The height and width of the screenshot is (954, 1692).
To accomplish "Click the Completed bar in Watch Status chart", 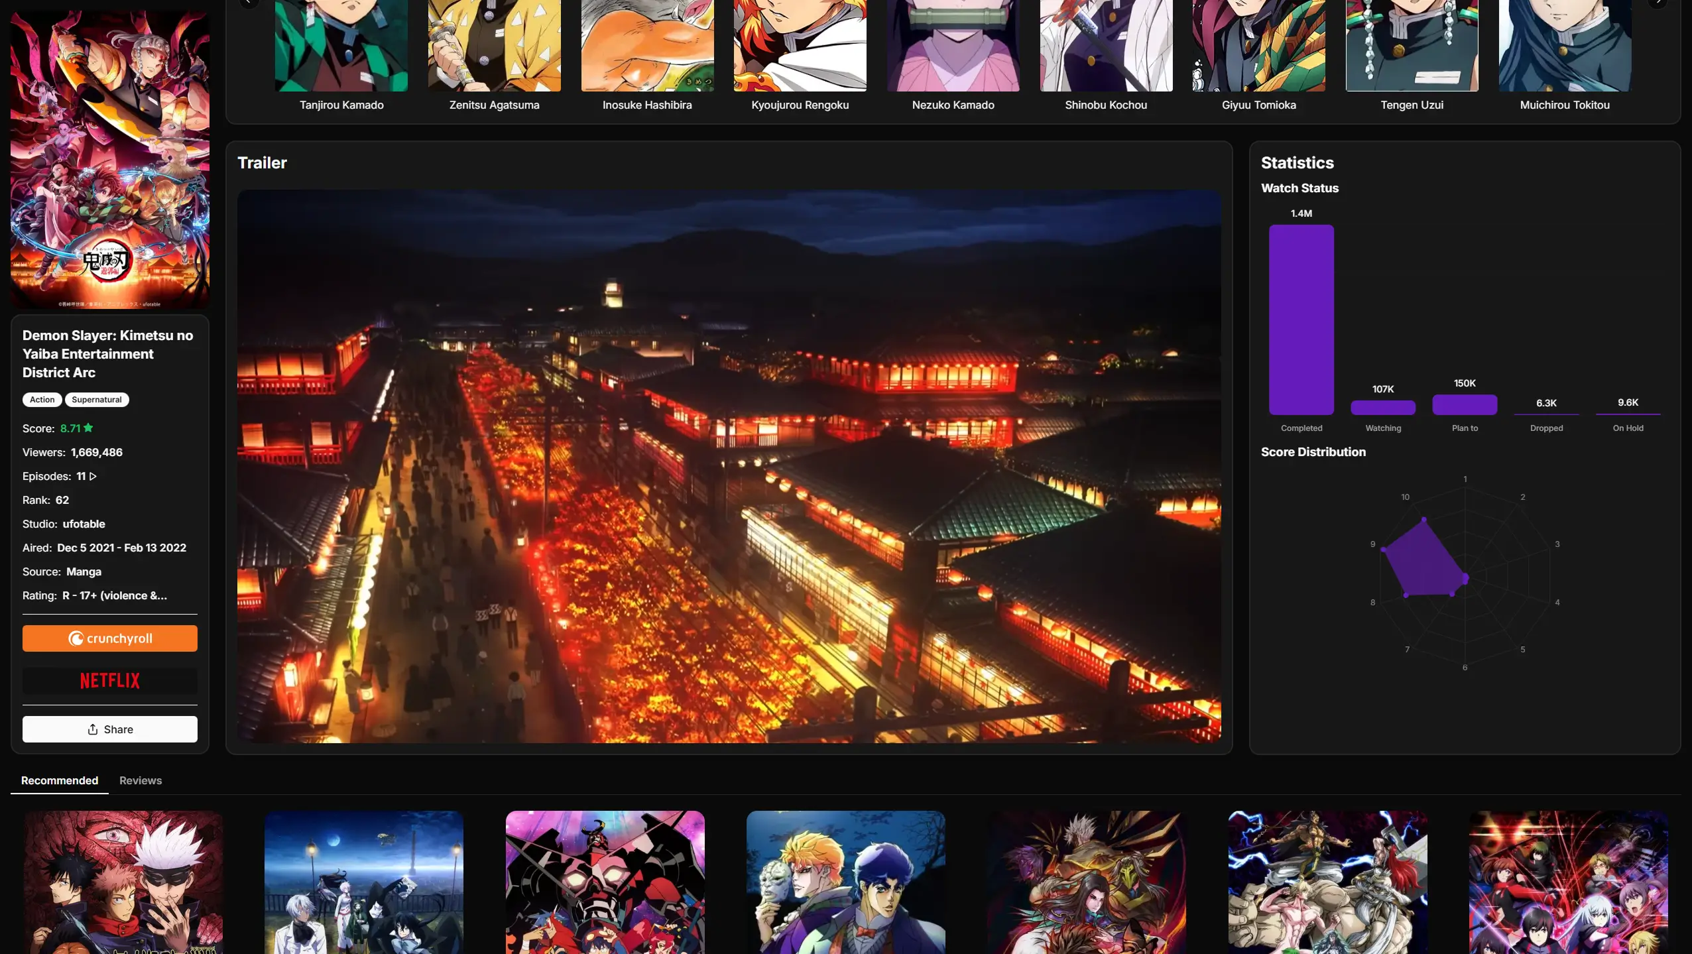I will click(x=1301, y=318).
